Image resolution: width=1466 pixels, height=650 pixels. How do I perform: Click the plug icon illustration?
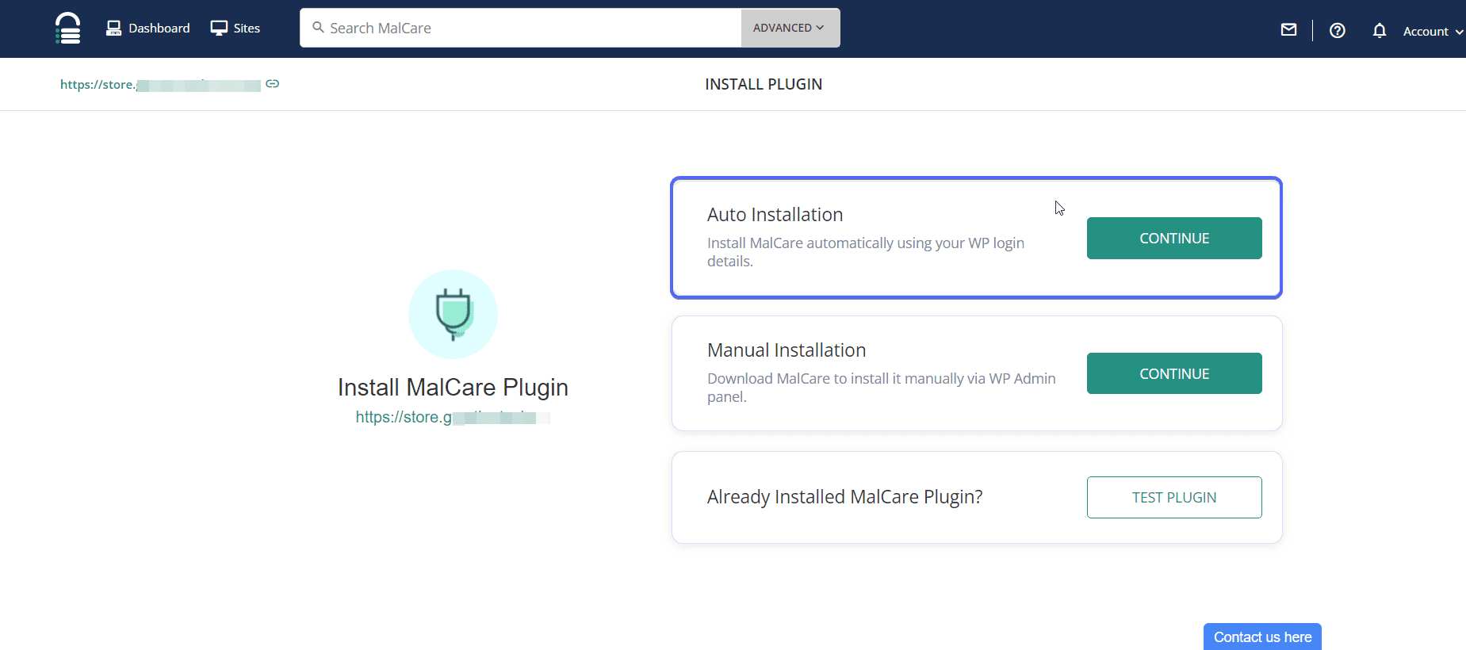[x=453, y=314]
